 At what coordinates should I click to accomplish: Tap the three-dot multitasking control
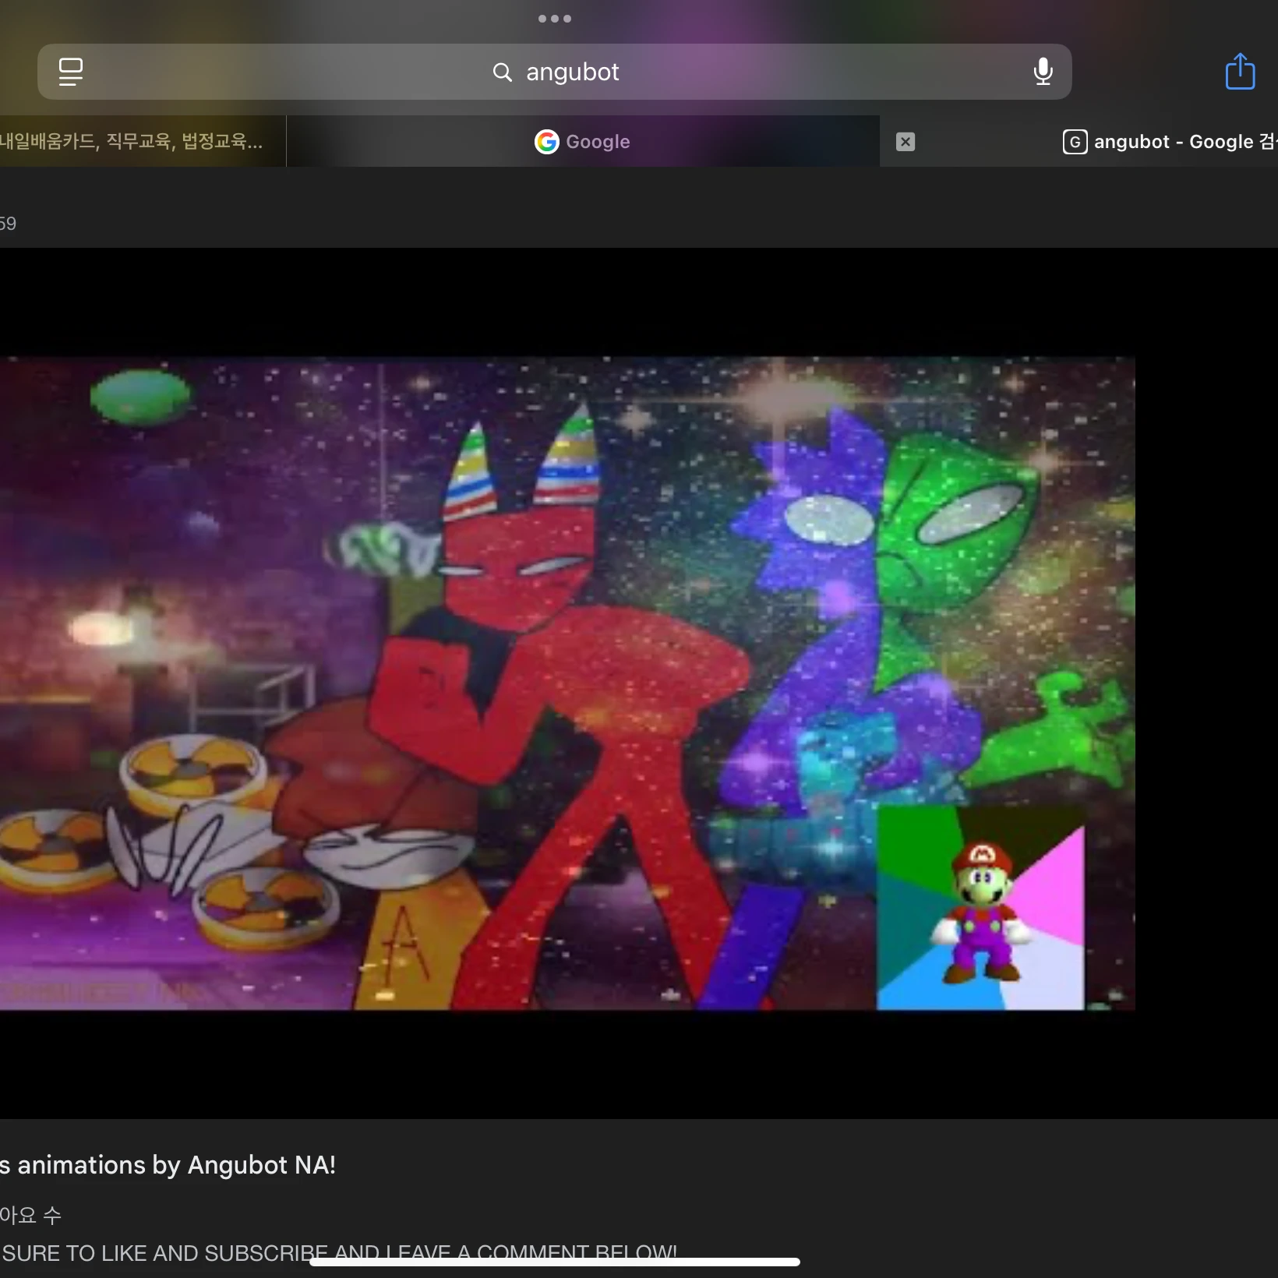coord(555,19)
